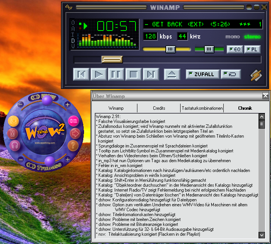Select the pink headphones mode icon
This screenshot has width=271, height=244.
15,146
